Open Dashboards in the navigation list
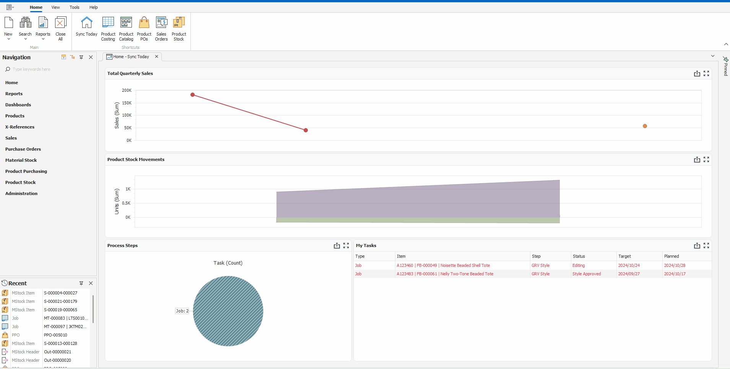 pyautogui.click(x=18, y=105)
